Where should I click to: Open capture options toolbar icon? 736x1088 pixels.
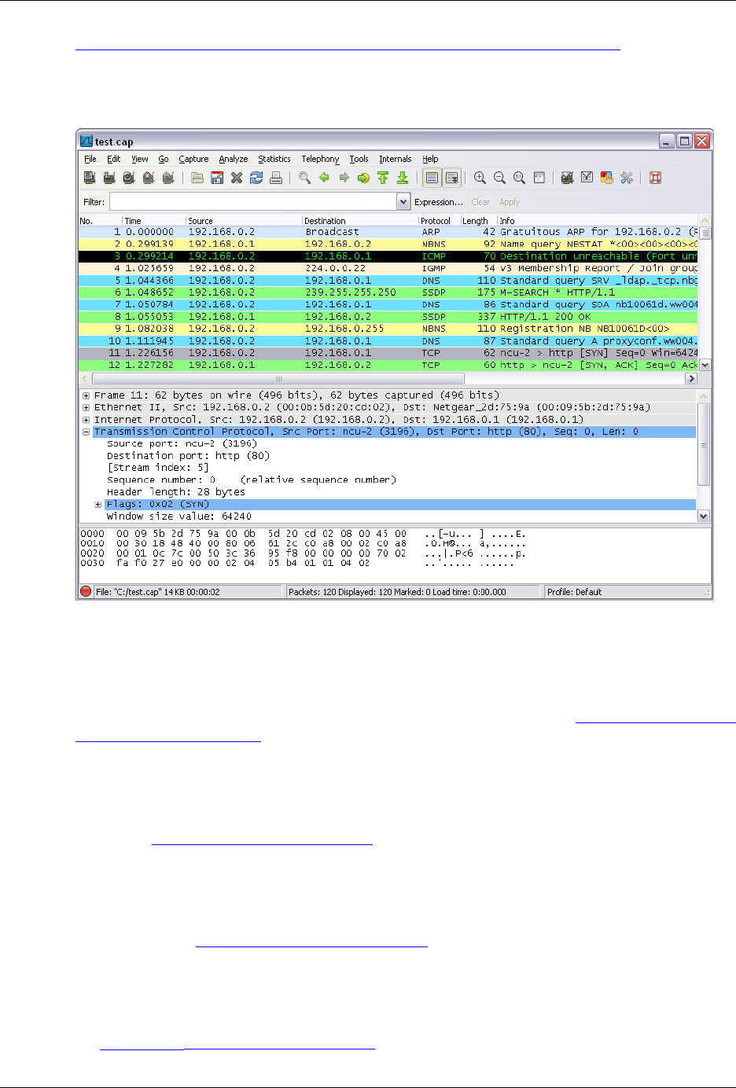pyautogui.click(x=109, y=178)
